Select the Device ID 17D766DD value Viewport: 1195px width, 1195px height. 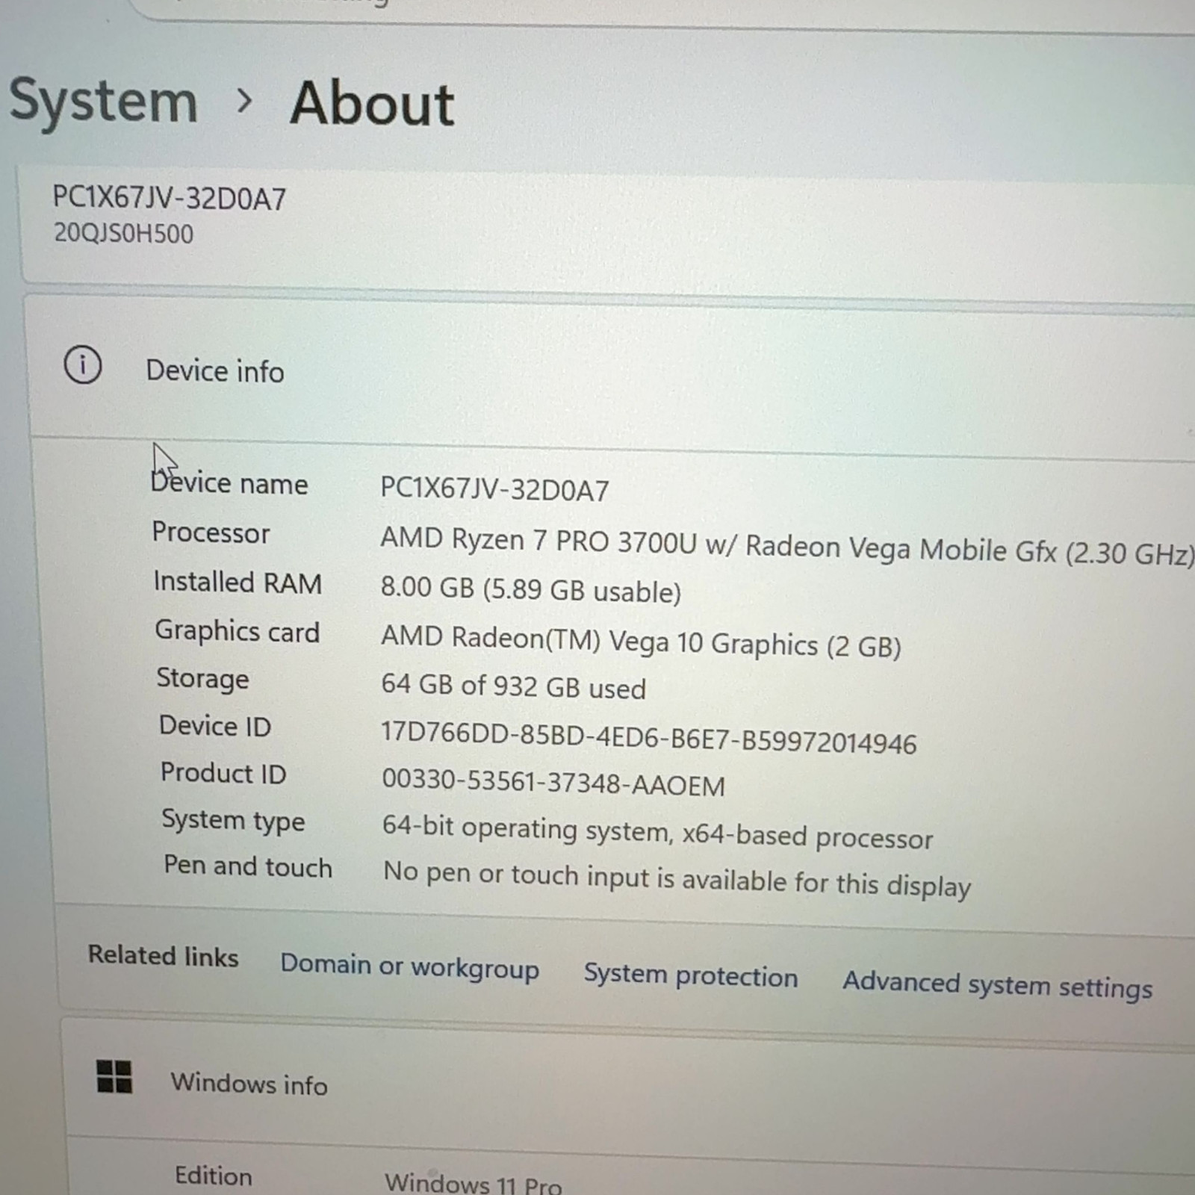648,738
